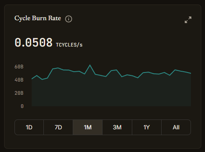Image resolution: width=205 pixels, height=152 pixels.
Task: Click the 20B axis label
Action: point(19,93)
